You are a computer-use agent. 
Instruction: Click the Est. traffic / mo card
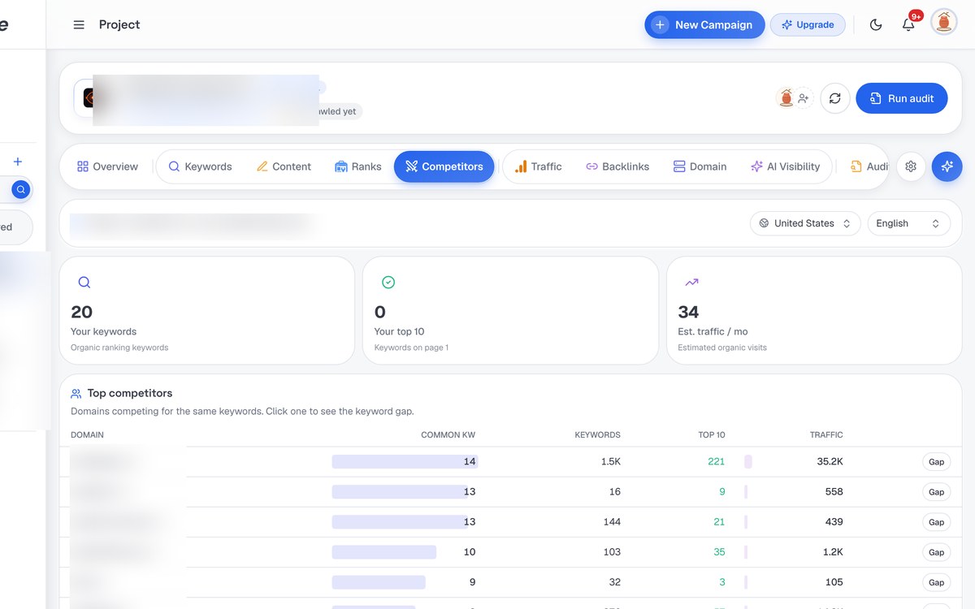tap(814, 311)
